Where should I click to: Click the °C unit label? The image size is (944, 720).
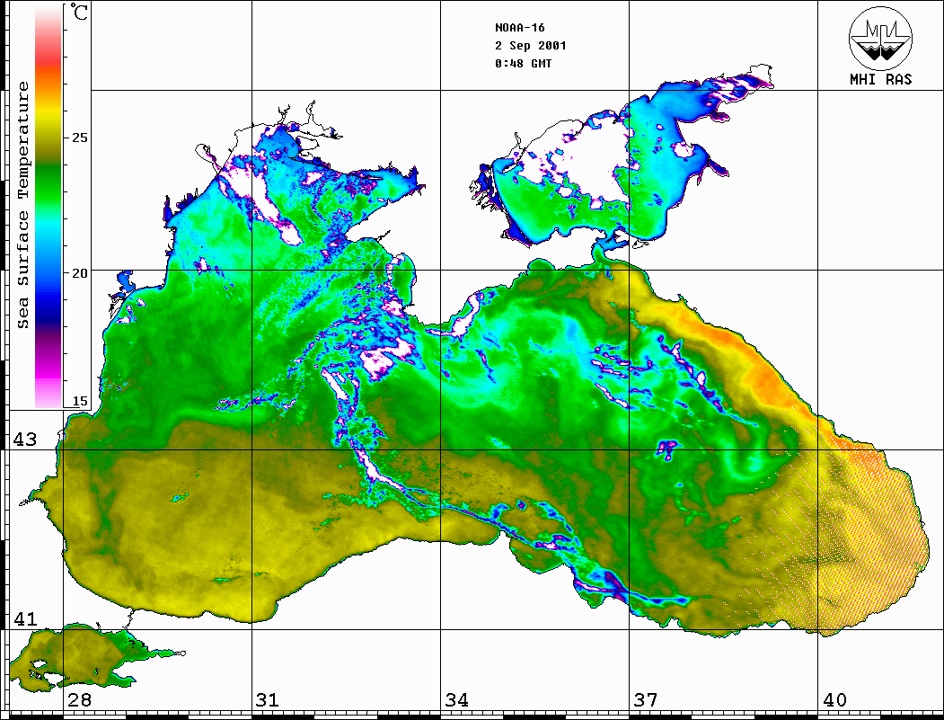(79, 12)
